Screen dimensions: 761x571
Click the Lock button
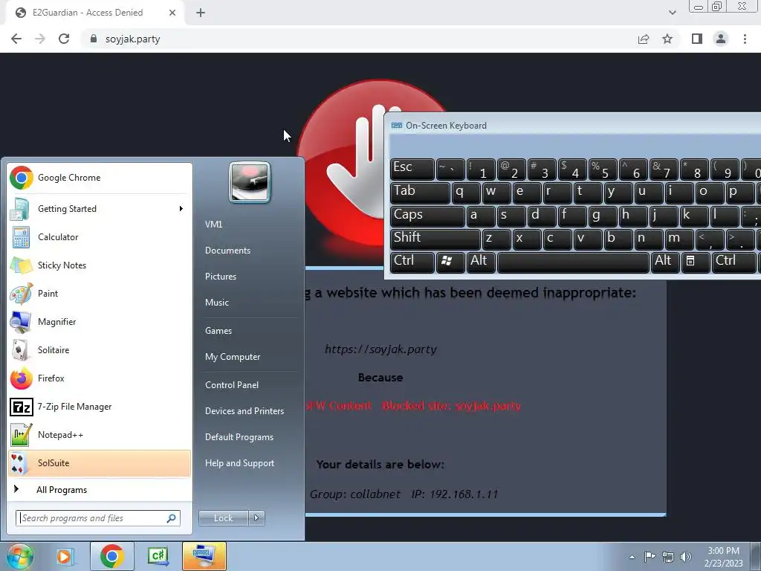223,518
